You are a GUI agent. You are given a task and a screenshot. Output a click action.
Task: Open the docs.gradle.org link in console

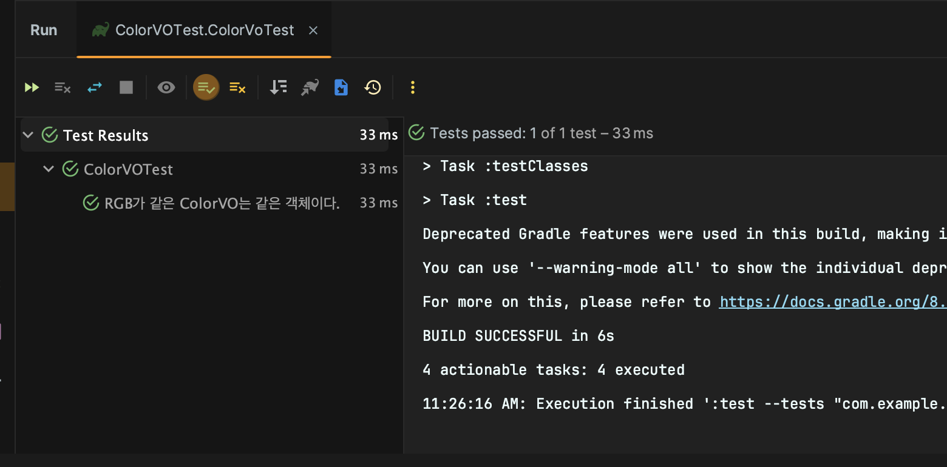point(833,302)
